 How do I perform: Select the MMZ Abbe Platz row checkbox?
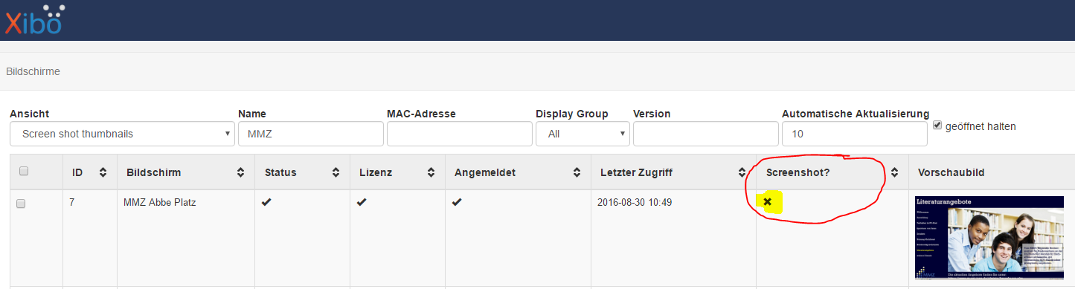click(21, 204)
